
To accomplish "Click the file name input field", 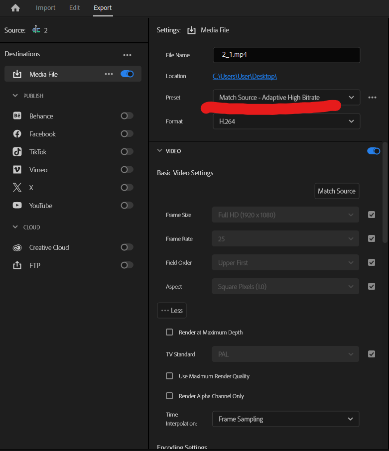I will pyautogui.click(x=286, y=55).
